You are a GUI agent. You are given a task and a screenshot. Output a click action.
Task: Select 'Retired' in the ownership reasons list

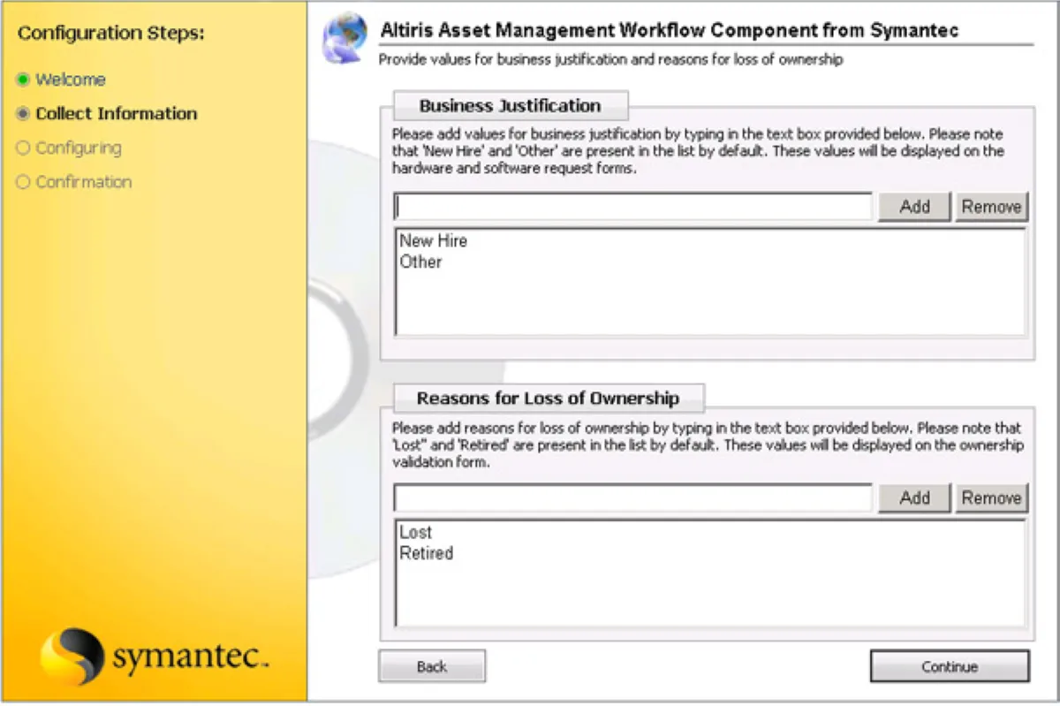426,553
